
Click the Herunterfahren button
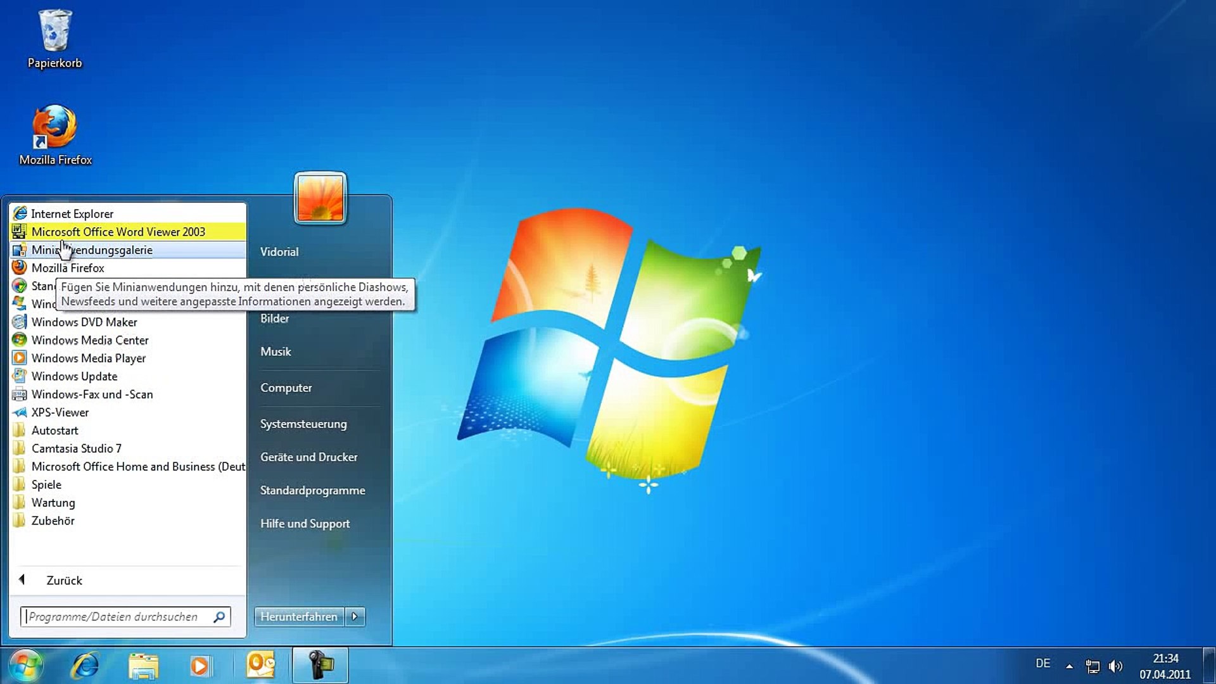299,616
